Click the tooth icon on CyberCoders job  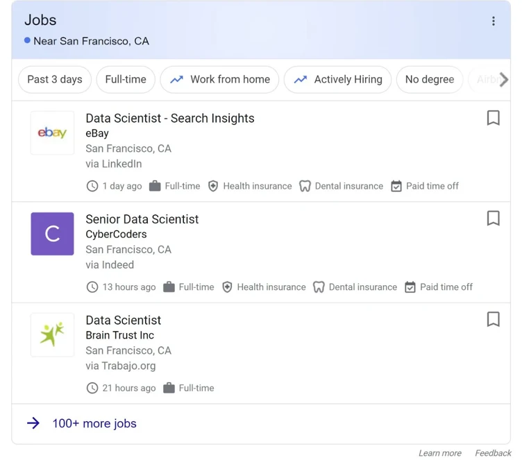(319, 287)
